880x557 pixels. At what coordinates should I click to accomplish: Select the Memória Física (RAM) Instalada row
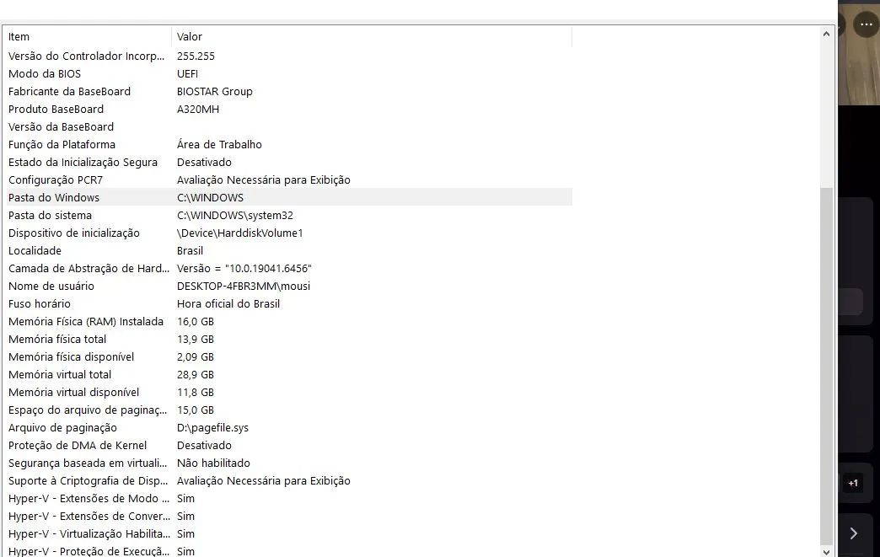point(288,321)
